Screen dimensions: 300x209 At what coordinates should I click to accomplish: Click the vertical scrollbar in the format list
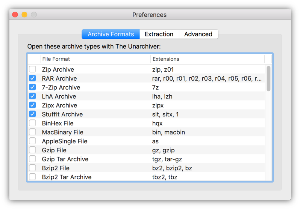[269, 79]
